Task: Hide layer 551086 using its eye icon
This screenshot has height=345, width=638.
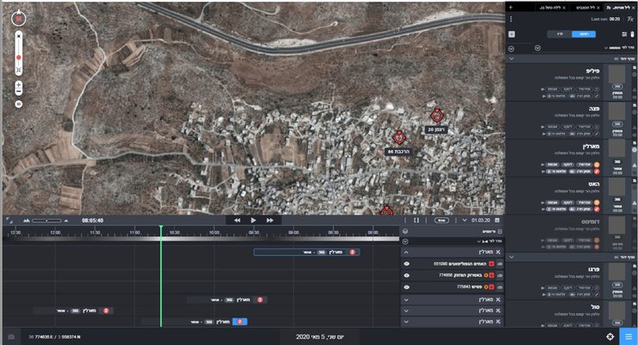Action: pyautogui.click(x=406, y=263)
